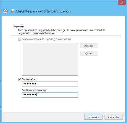
Task: Click the 'Para preservar la seguridad' description text
Action: pos(62,32)
